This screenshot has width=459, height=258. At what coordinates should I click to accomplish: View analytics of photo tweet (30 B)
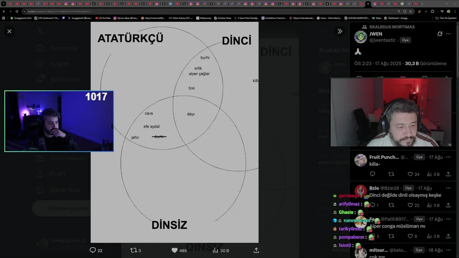[x=221, y=250]
